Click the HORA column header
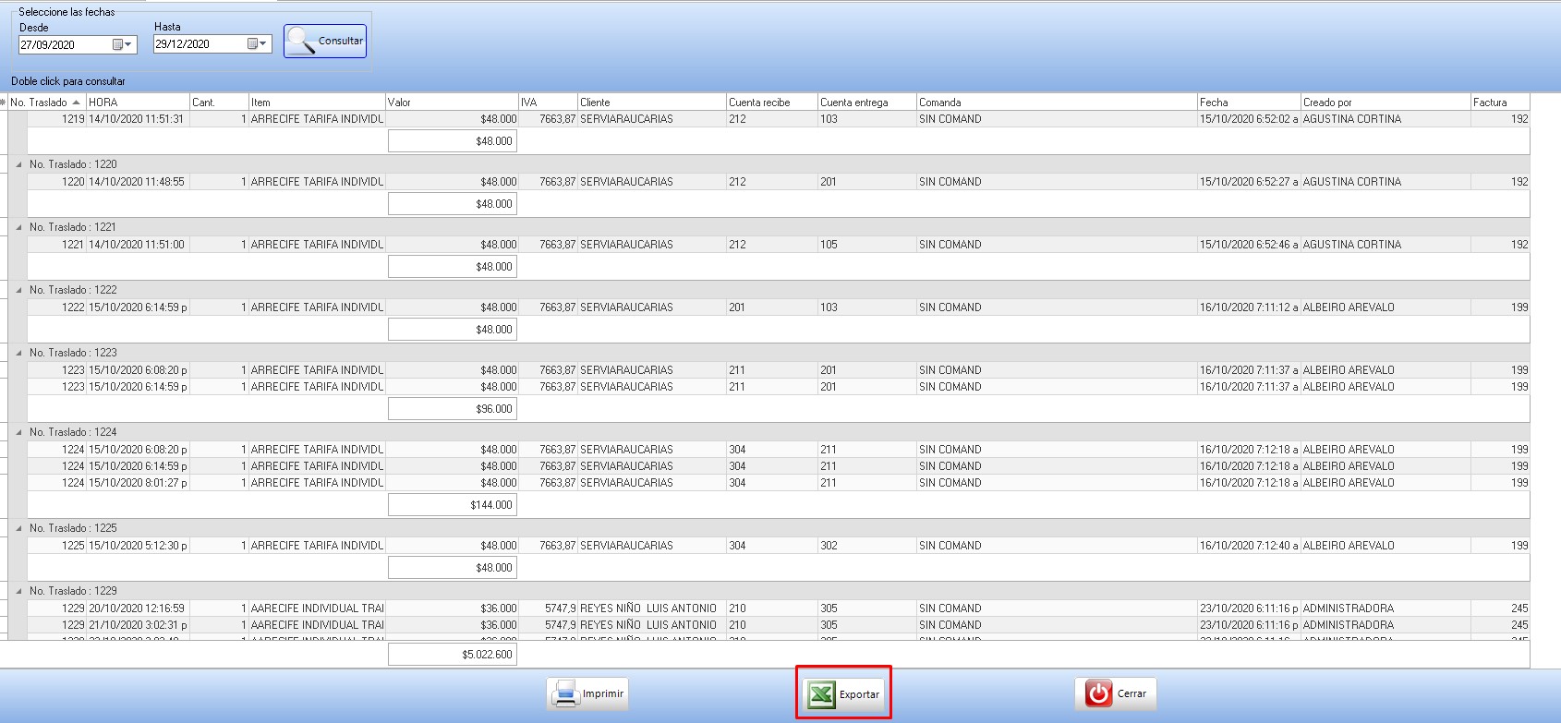The width and height of the screenshot is (1561, 723). click(x=137, y=102)
